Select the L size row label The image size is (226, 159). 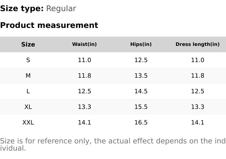pos(28,91)
